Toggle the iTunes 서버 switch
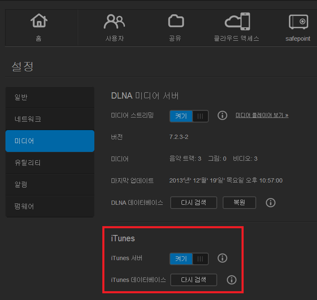 (x=189, y=259)
